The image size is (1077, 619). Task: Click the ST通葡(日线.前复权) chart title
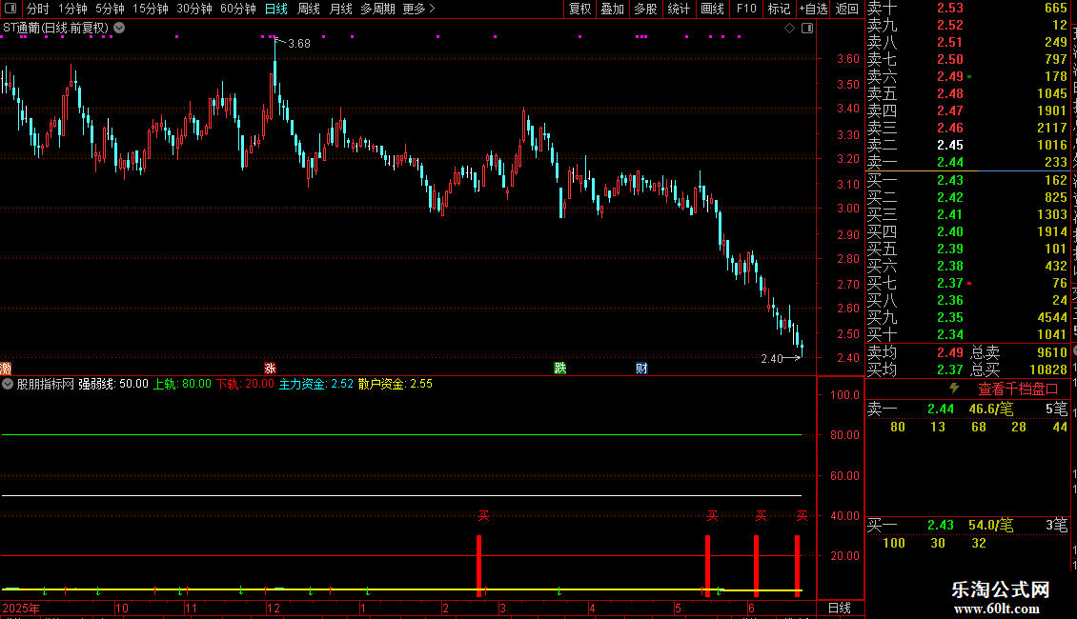click(x=55, y=29)
